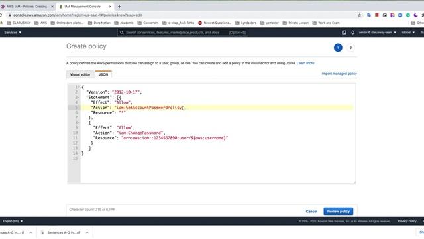Image resolution: width=424 pixels, height=239 pixels.
Task: Go to step 1 indicator
Action: (338, 48)
